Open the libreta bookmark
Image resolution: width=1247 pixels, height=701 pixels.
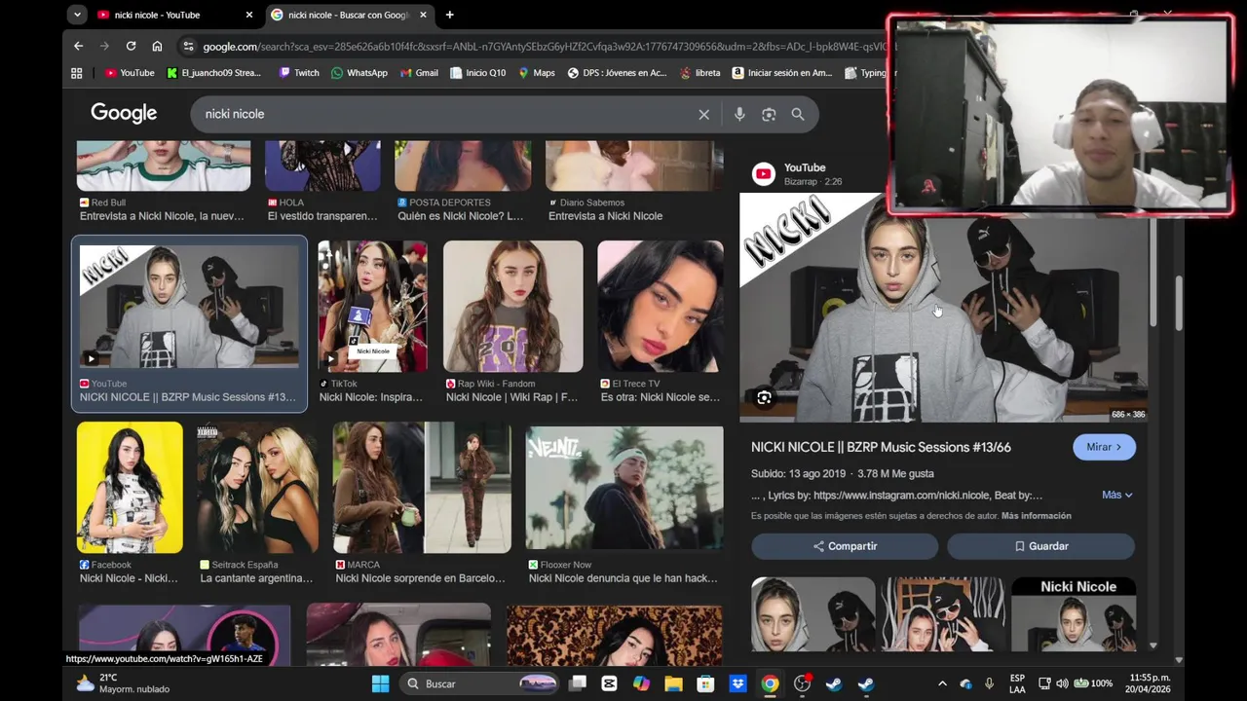tap(700, 73)
